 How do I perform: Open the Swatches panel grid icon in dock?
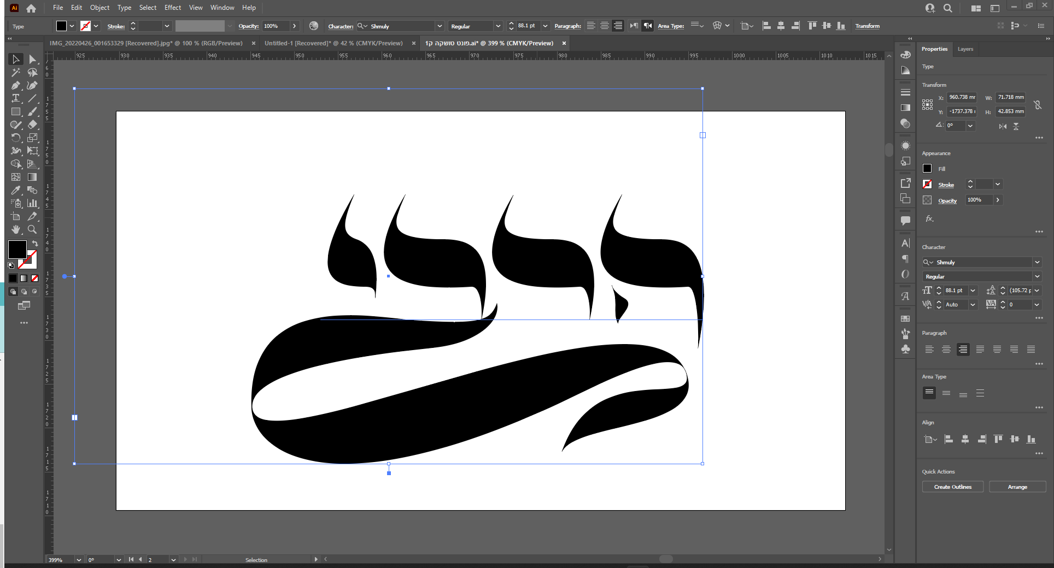[905, 318]
